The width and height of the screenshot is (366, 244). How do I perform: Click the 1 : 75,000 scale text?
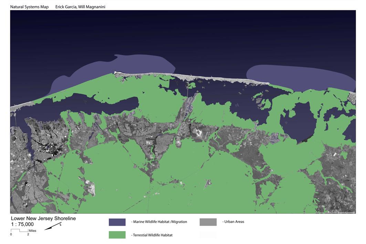22,224
